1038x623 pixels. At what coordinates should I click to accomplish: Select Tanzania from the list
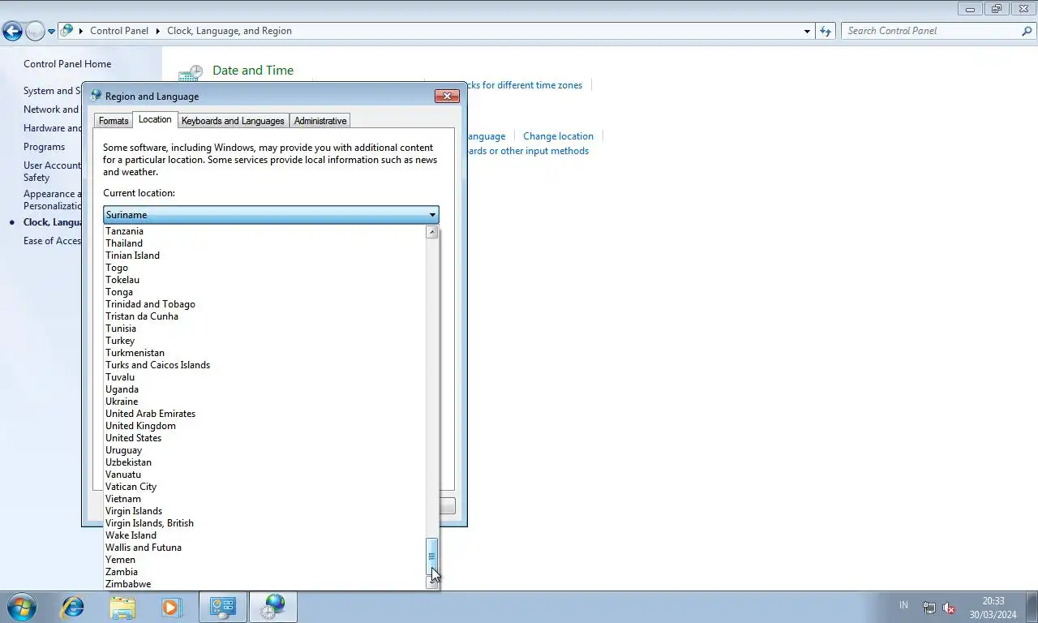[265, 231]
